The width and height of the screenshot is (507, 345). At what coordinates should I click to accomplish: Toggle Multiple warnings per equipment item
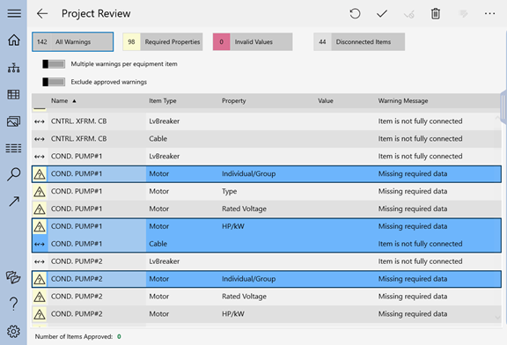coord(54,64)
